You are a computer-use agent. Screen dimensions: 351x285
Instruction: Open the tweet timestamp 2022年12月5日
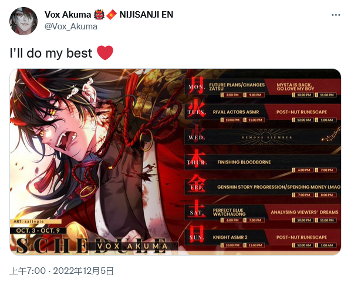point(83,271)
